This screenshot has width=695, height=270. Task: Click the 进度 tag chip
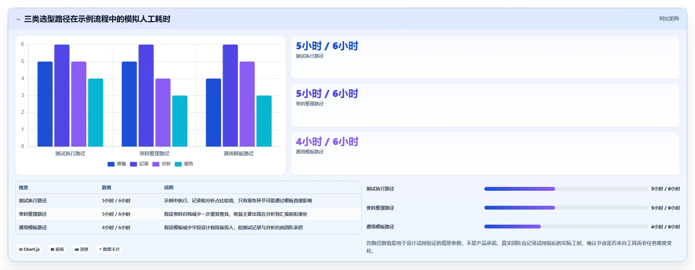(x=81, y=249)
